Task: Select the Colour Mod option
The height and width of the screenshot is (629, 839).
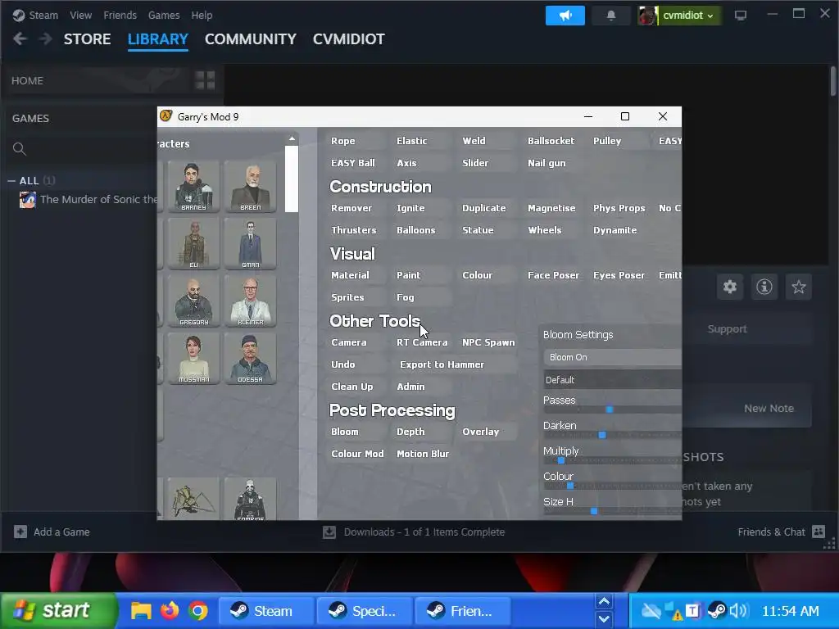Action: pos(357,454)
